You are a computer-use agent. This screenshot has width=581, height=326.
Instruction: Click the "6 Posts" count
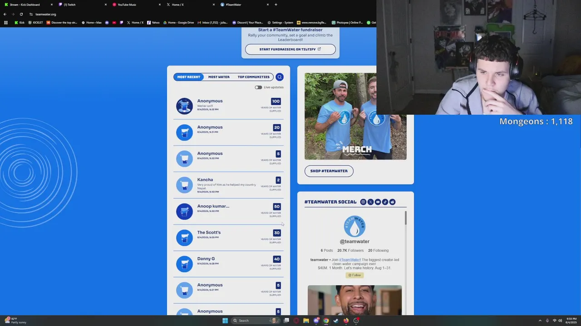pyautogui.click(x=327, y=250)
